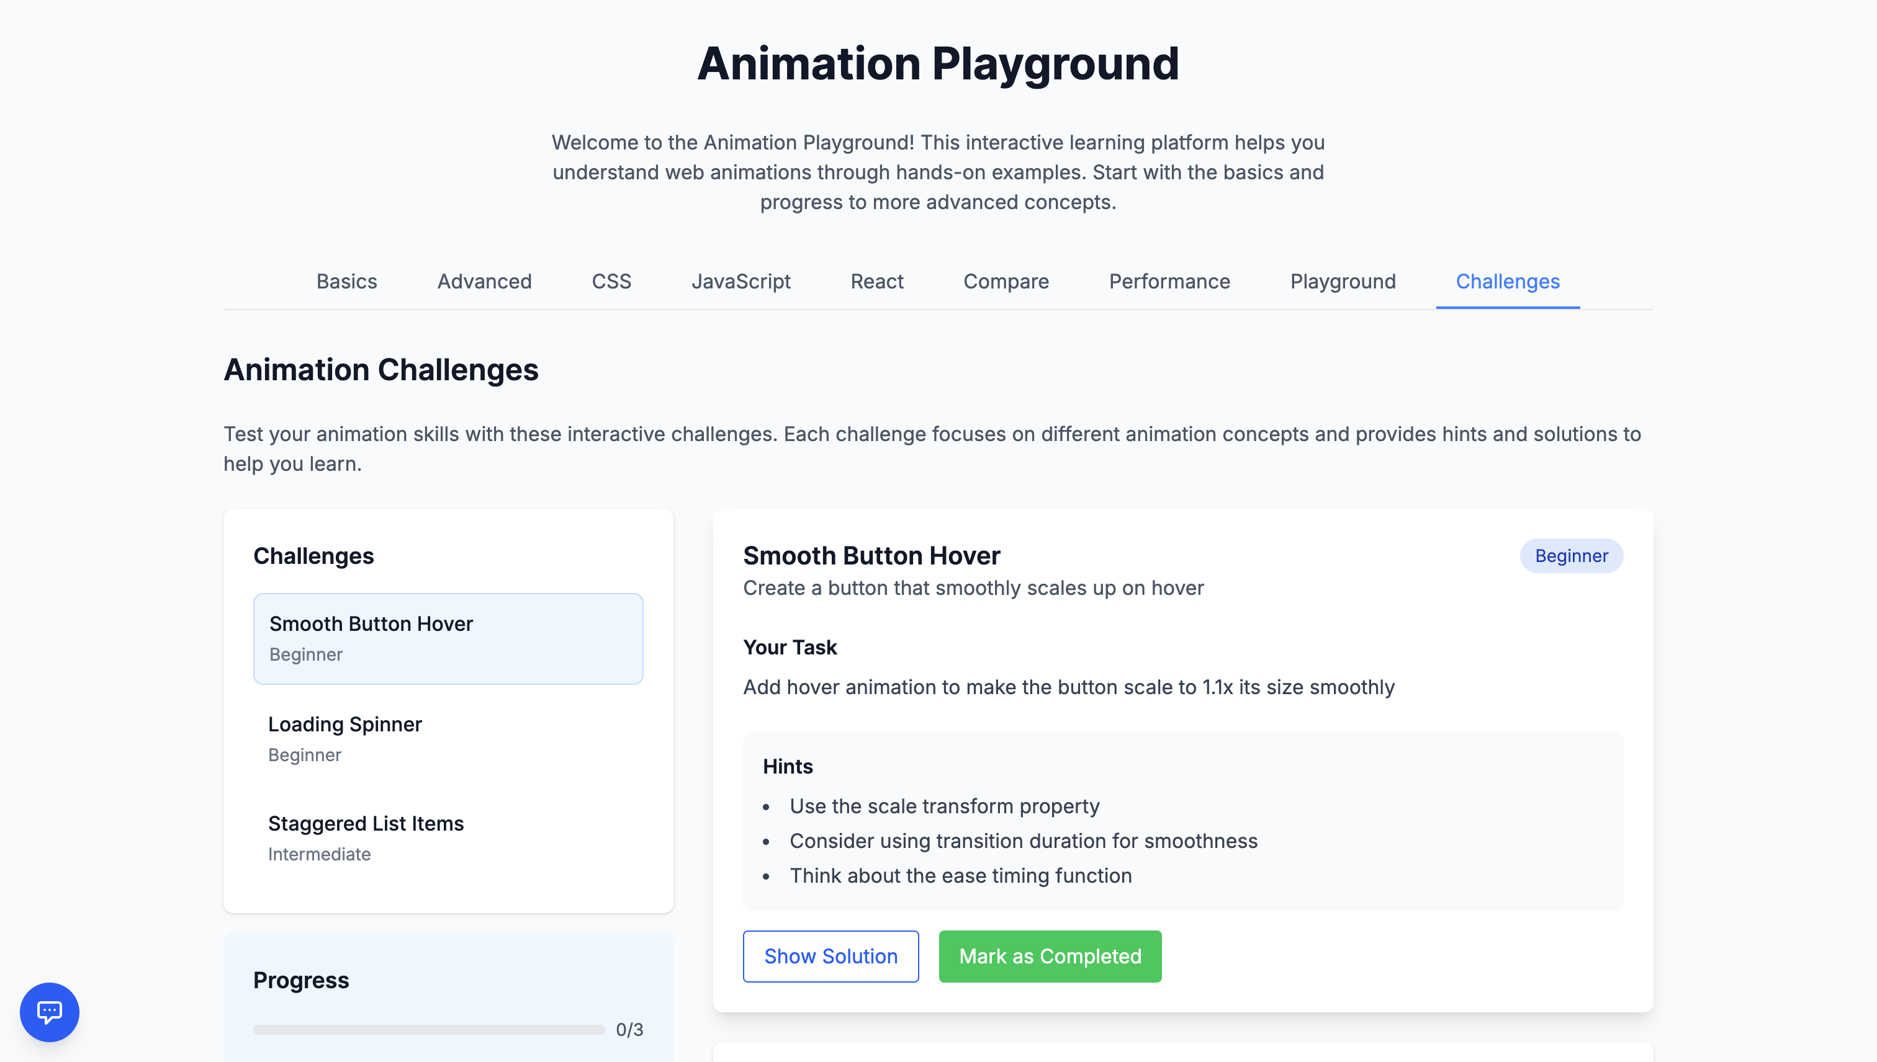Image resolution: width=1877 pixels, height=1062 pixels.
Task: Mark the challenge as Completed
Action: (x=1050, y=957)
